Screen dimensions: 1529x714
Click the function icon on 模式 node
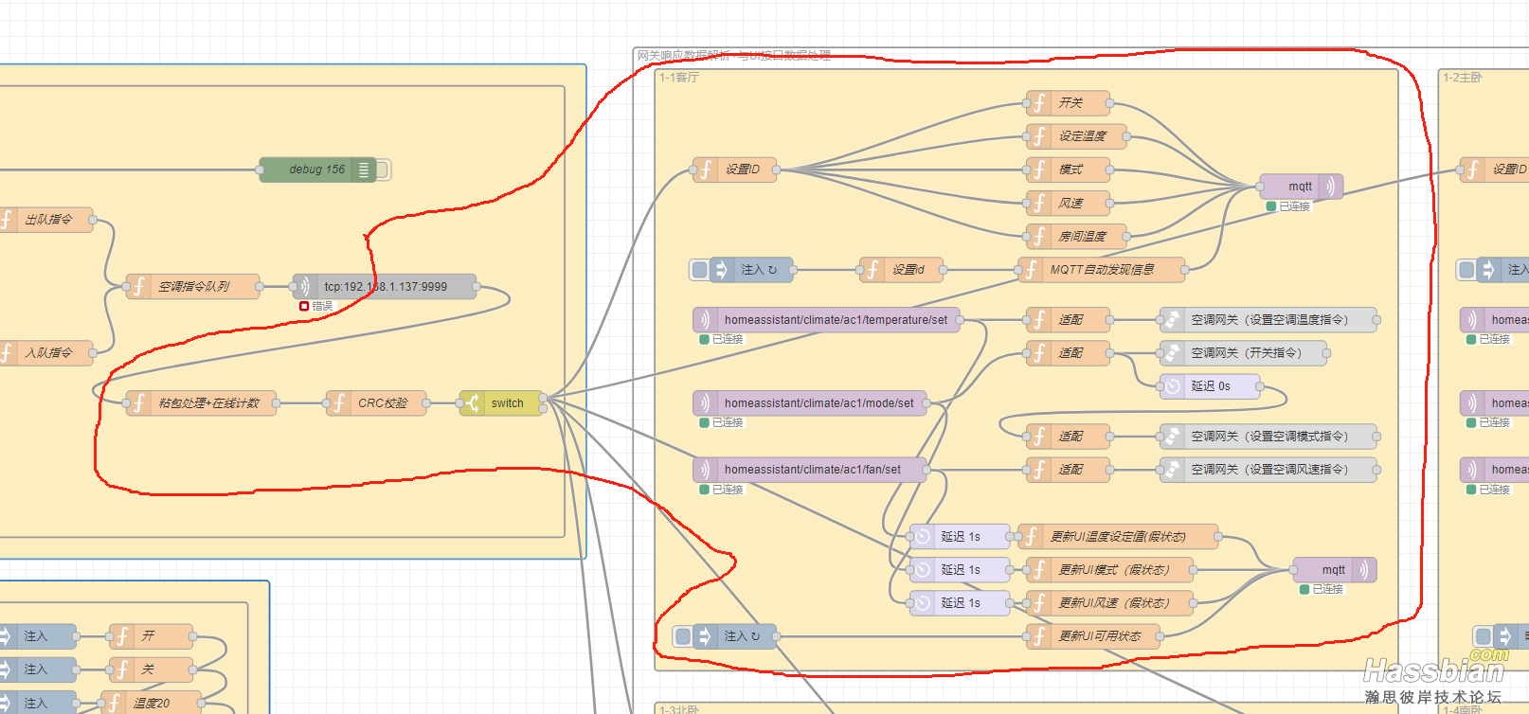tap(1039, 170)
